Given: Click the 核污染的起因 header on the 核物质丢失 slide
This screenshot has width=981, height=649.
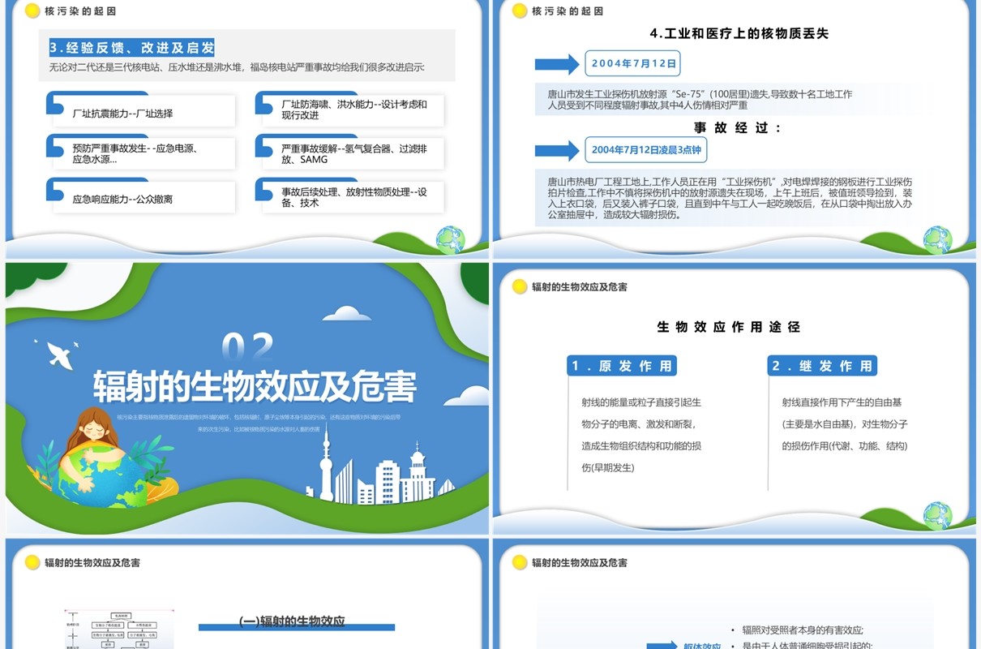Looking at the screenshot, I should point(568,11).
